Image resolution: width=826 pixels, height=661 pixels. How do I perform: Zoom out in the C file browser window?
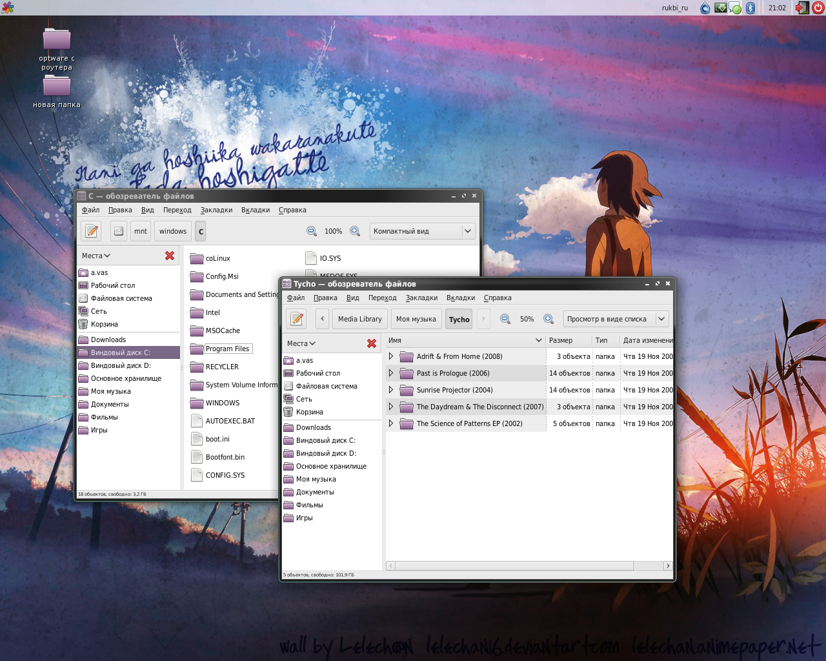coord(312,231)
